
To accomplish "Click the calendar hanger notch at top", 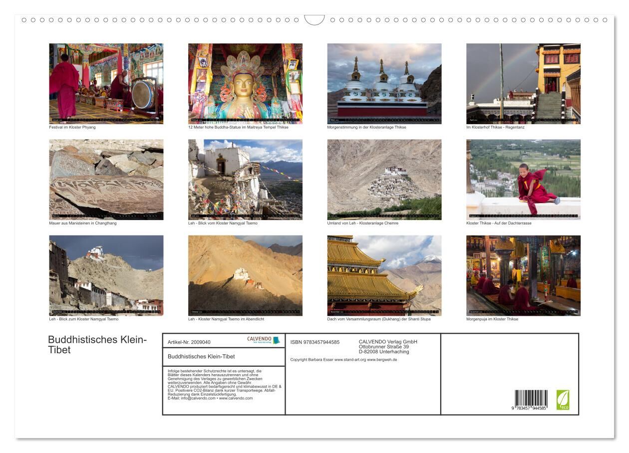I will click(314, 20).
